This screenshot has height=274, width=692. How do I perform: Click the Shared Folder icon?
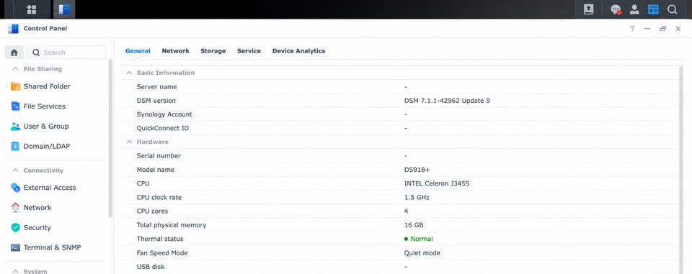tap(15, 86)
